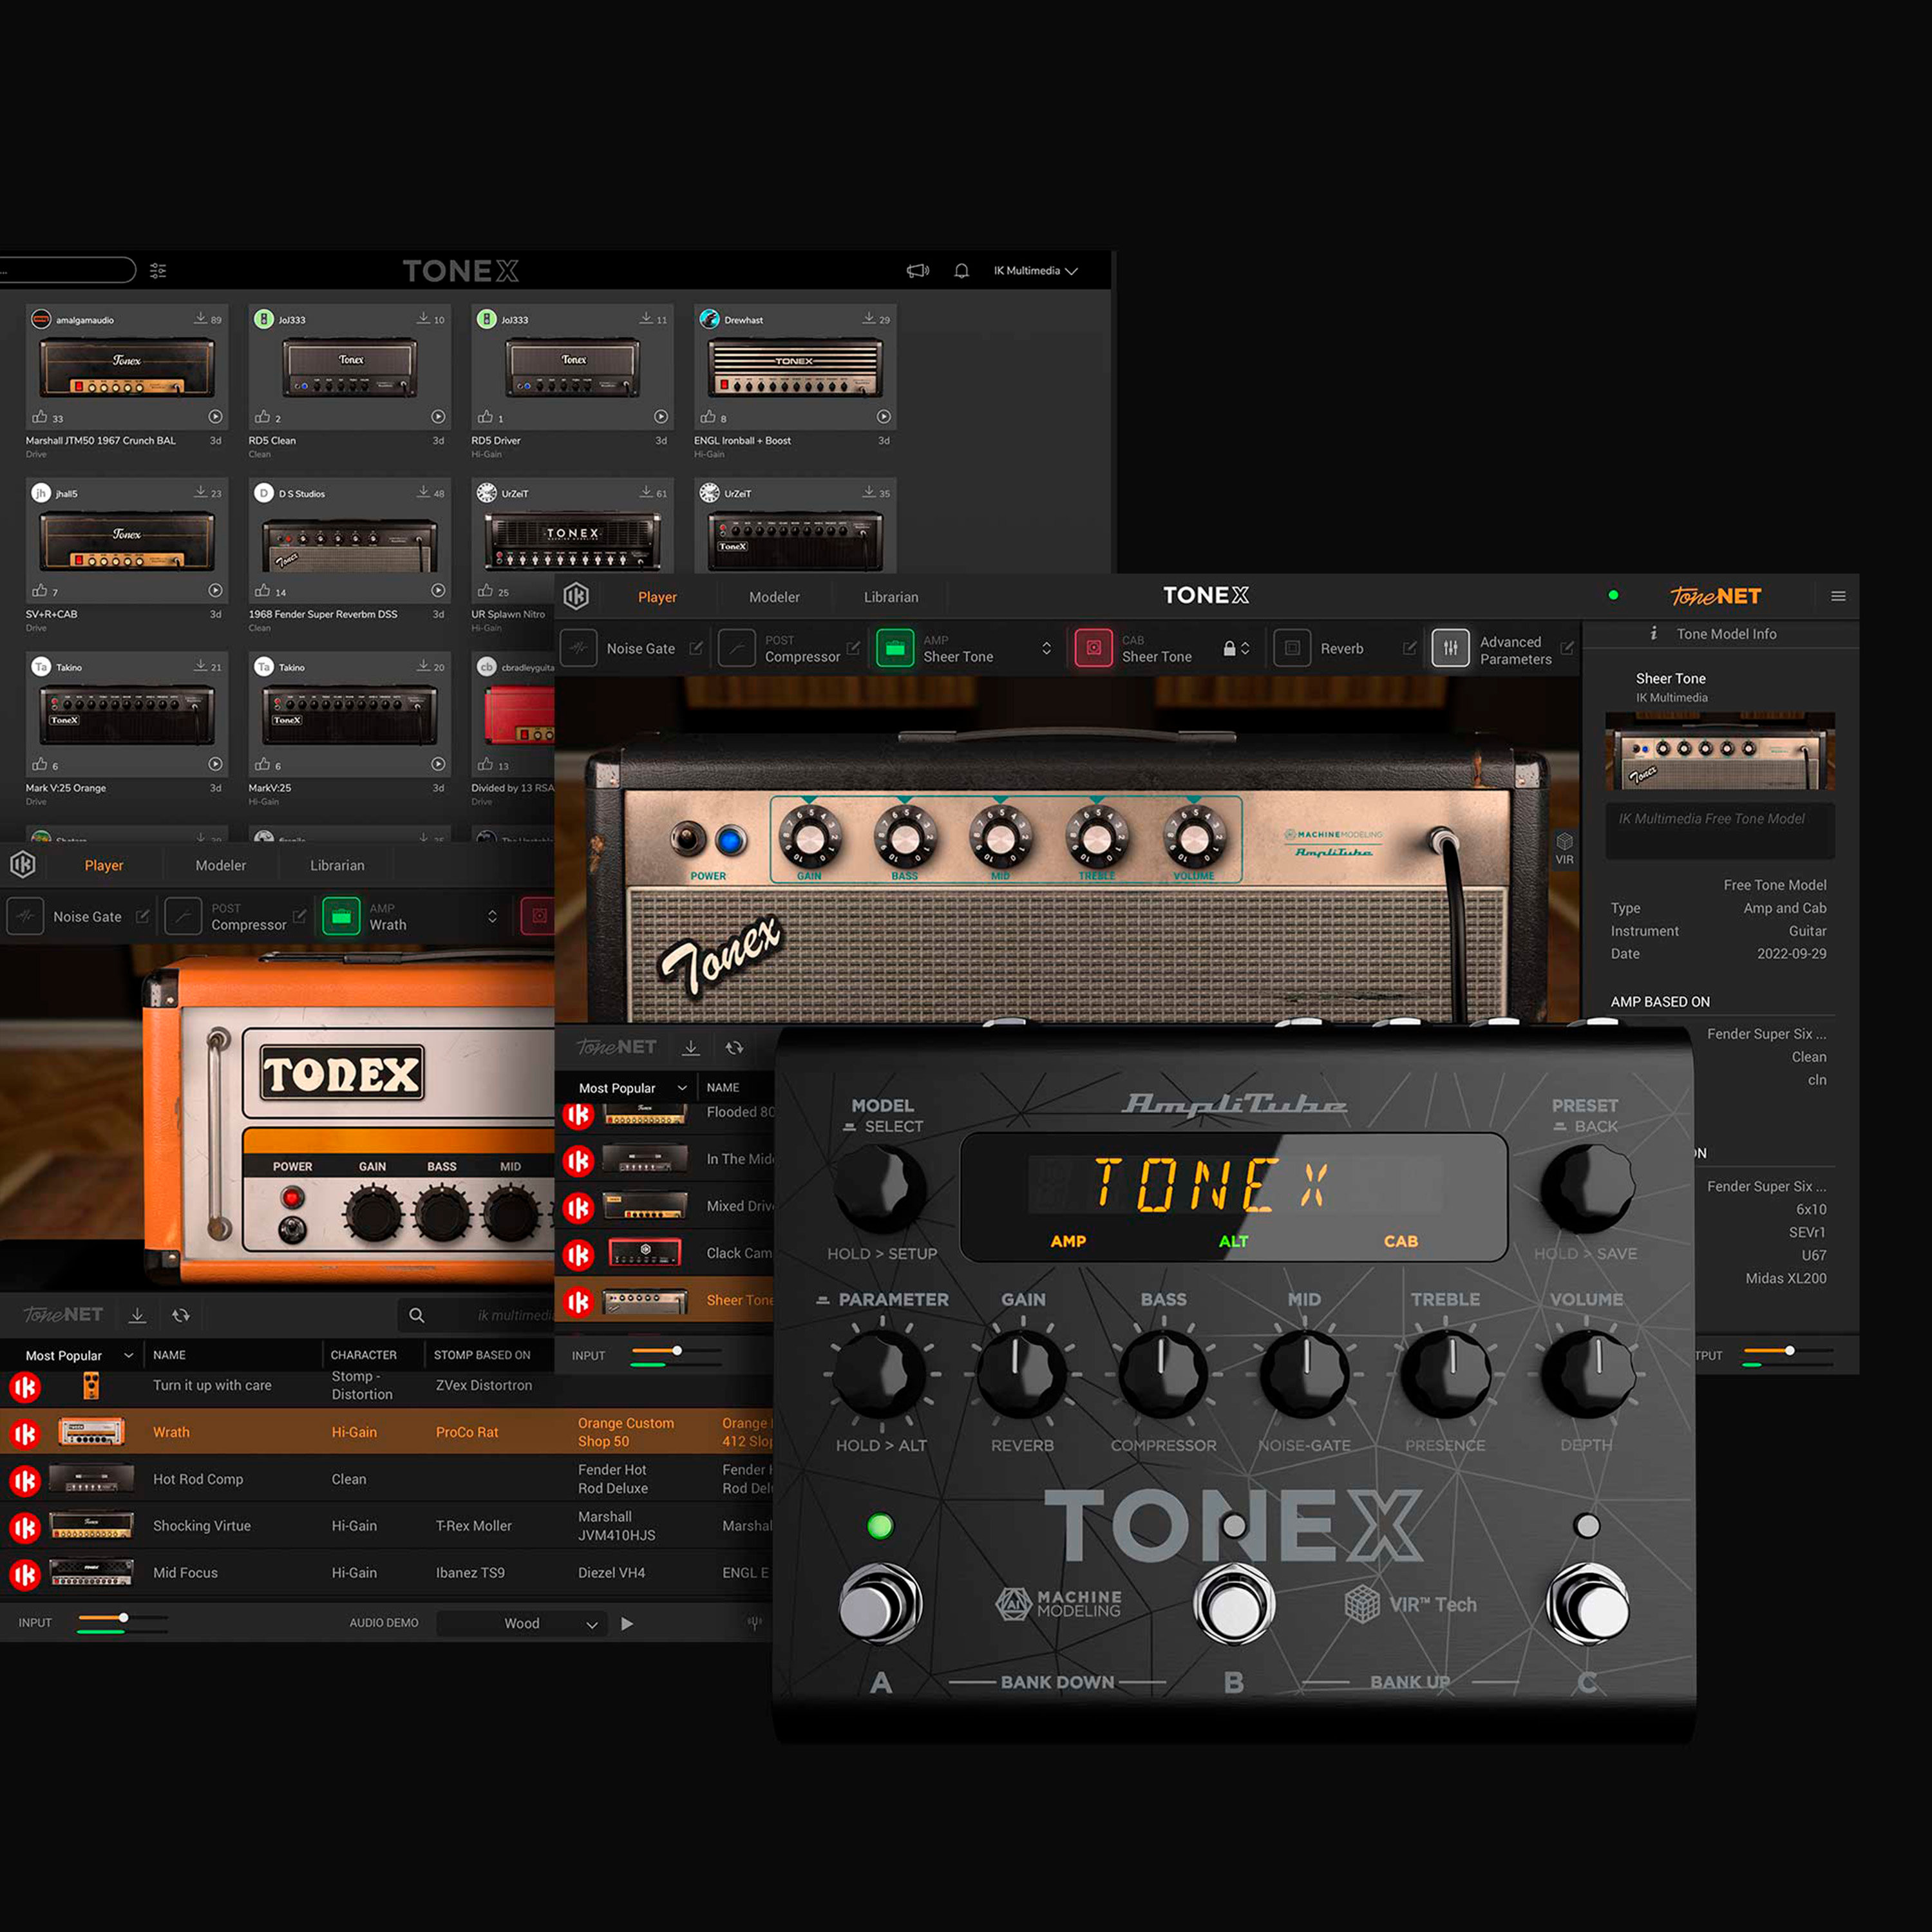Click the search magnifier in ToneNET
1932x1932 pixels.
pos(418,1315)
